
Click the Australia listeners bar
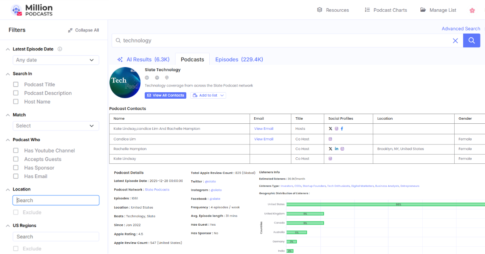pyautogui.click(x=297, y=232)
